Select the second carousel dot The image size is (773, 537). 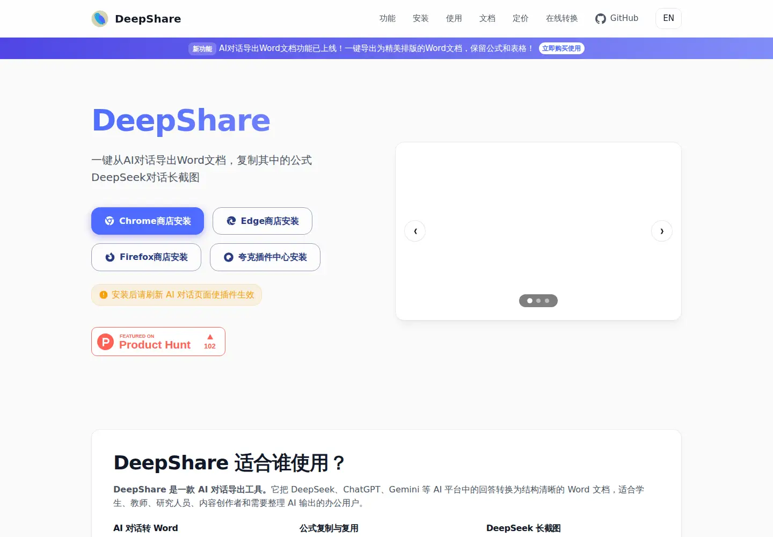(538, 301)
